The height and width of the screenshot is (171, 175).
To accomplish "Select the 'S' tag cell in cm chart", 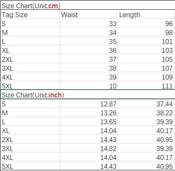I will pos(30,23).
